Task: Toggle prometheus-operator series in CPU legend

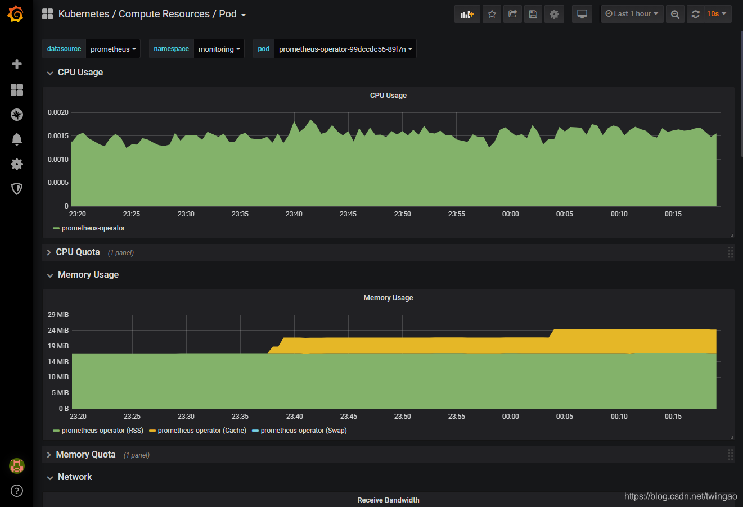Action: click(x=93, y=228)
